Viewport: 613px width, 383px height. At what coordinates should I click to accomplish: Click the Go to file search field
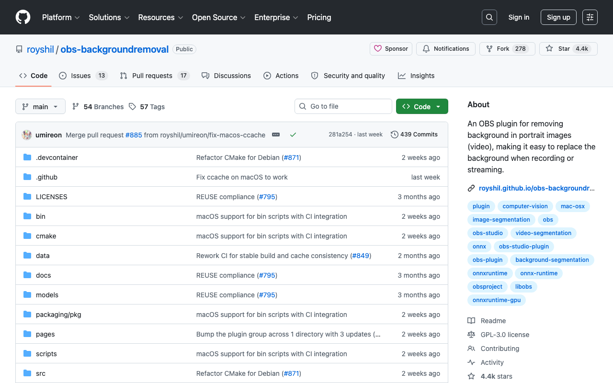click(343, 106)
